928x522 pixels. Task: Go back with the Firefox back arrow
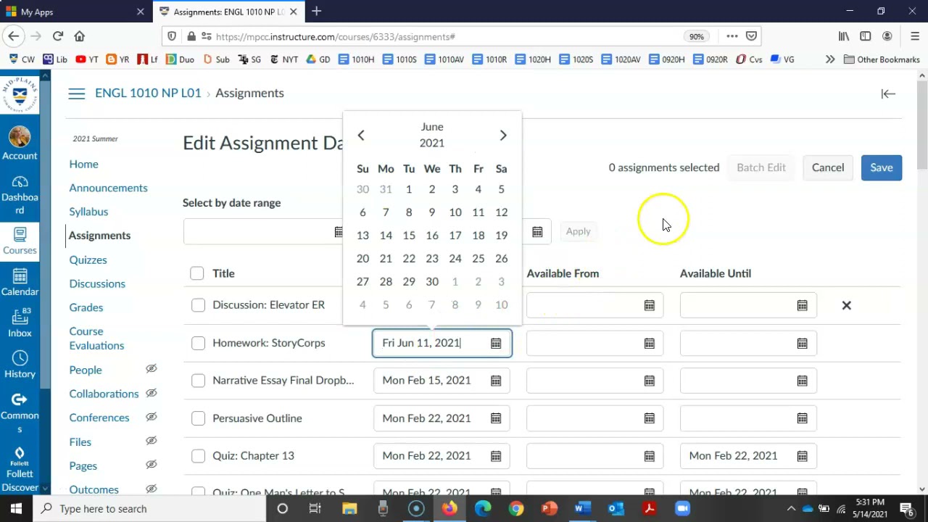(x=13, y=36)
